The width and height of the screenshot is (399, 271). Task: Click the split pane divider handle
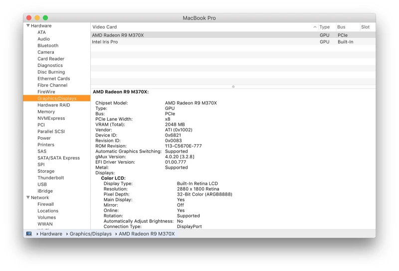pyautogui.click(x=233, y=86)
